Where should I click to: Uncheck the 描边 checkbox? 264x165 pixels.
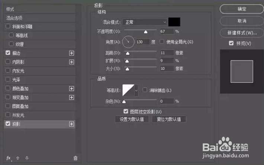[x=8, y=53]
